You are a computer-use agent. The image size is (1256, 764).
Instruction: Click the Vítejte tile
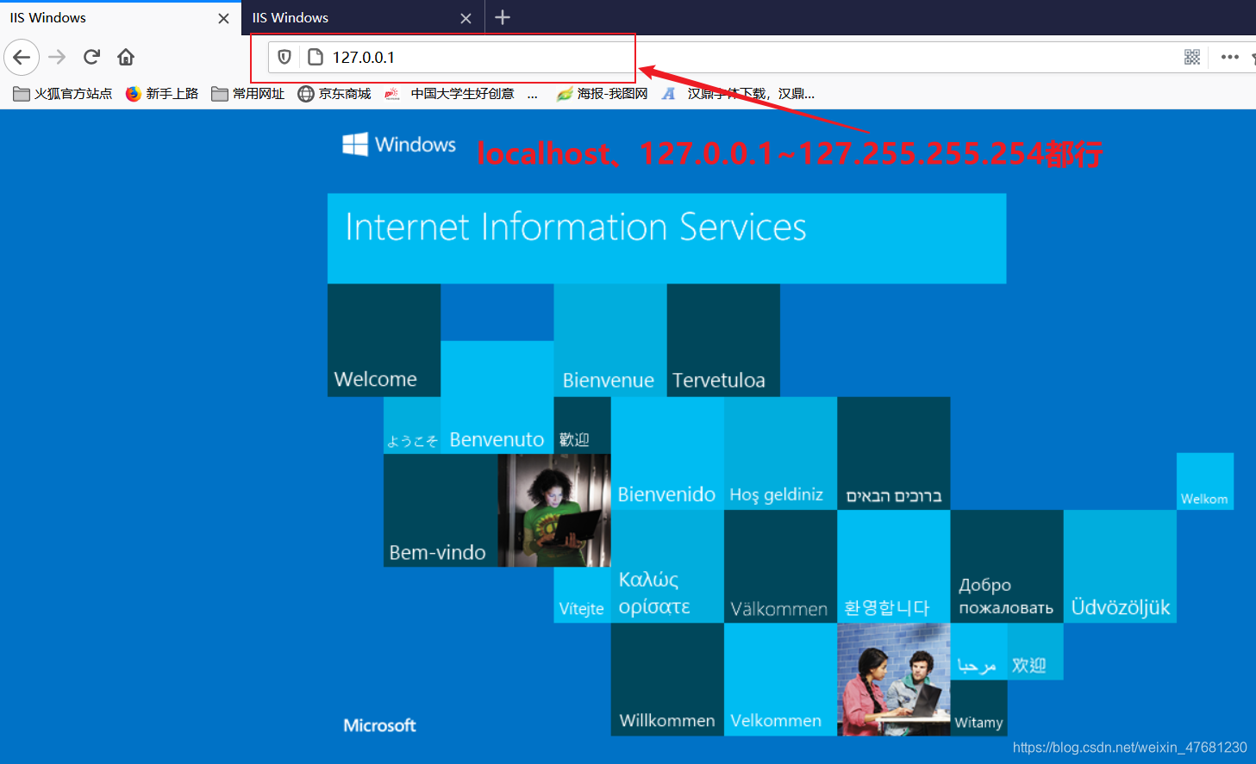click(x=582, y=594)
